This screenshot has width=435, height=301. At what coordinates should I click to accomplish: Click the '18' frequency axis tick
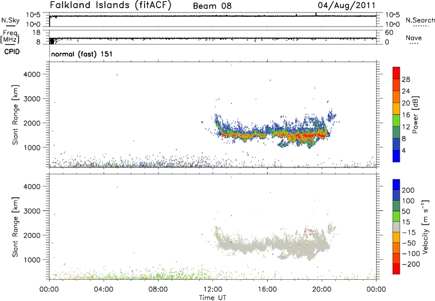coord(36,33)
